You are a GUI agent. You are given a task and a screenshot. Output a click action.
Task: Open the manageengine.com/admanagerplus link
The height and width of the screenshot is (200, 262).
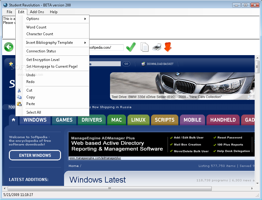[x=95, y=158]
